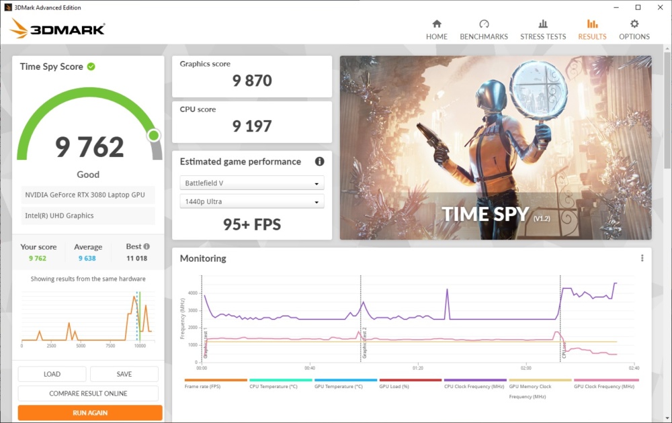Click the Time Spy Score heading
The width and height of the screenshot is (672, 423).
[x=52, y=66]
